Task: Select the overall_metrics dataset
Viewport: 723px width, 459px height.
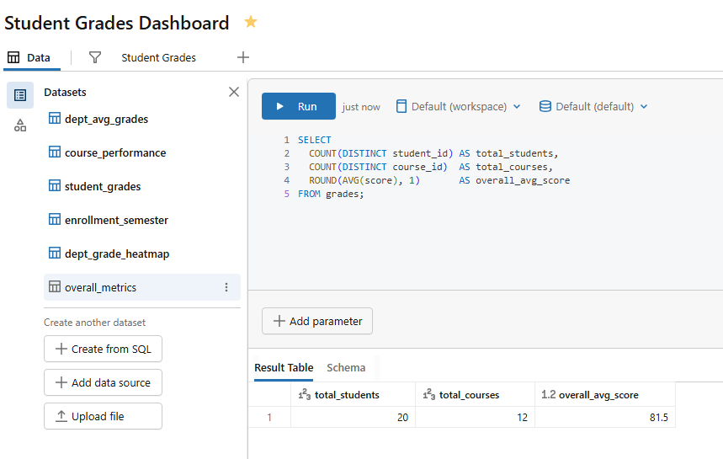Action: pos(142,287)
